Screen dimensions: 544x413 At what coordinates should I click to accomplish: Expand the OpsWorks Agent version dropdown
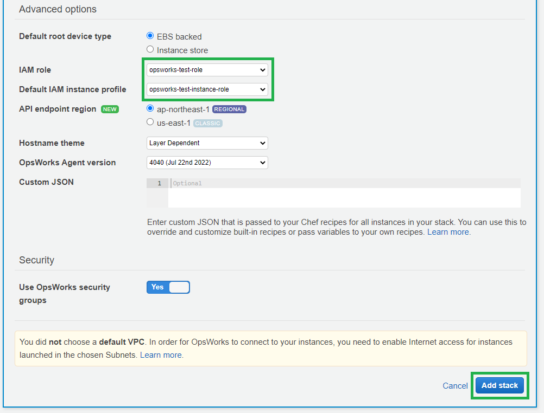[x=207, y=163]
